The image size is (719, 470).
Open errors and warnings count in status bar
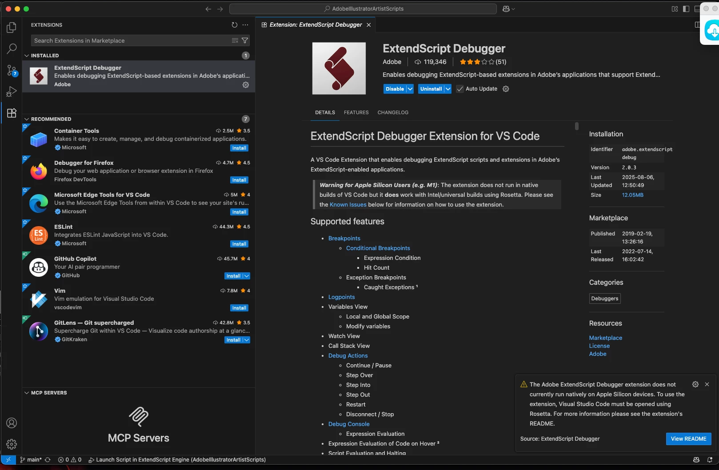70,460
